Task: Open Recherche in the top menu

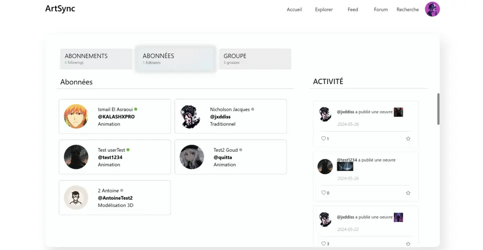Action: [x=407, y=10]
